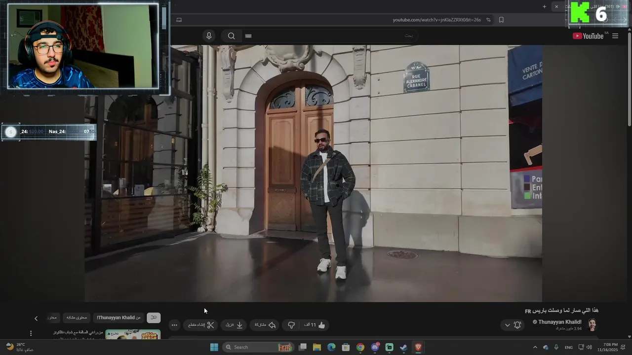The width and height of the screenshot is (632, 355).
Task: Show hidden system tray icons
Action: (x=535, y=347)
